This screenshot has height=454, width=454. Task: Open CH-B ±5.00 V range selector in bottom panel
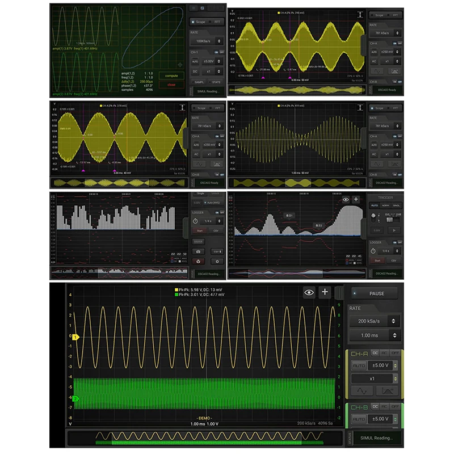[x=382, y=419]
